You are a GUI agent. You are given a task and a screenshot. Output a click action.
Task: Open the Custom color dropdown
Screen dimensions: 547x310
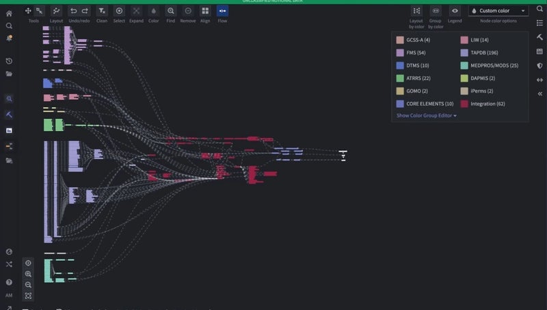click(498, 11)
